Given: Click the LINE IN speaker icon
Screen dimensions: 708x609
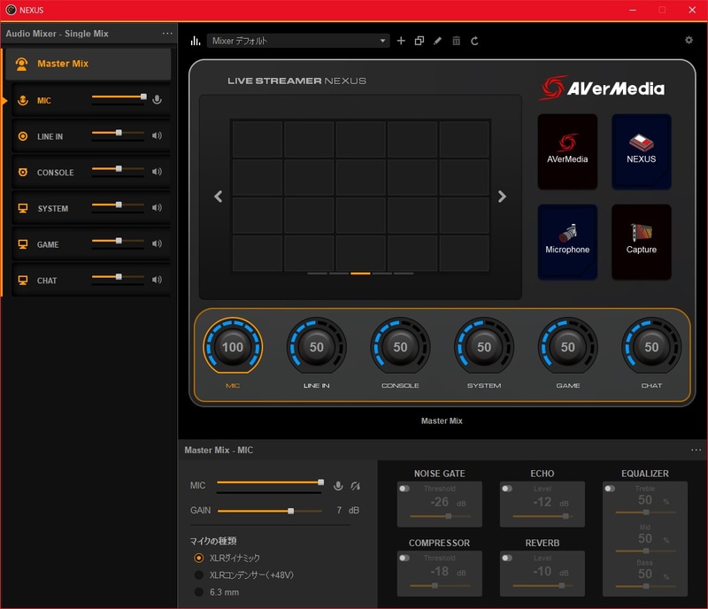Looking at the screenshot, I should pyautogui.click(x=158, y=136).
